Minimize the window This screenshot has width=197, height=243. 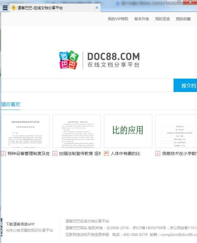(171, 2)
